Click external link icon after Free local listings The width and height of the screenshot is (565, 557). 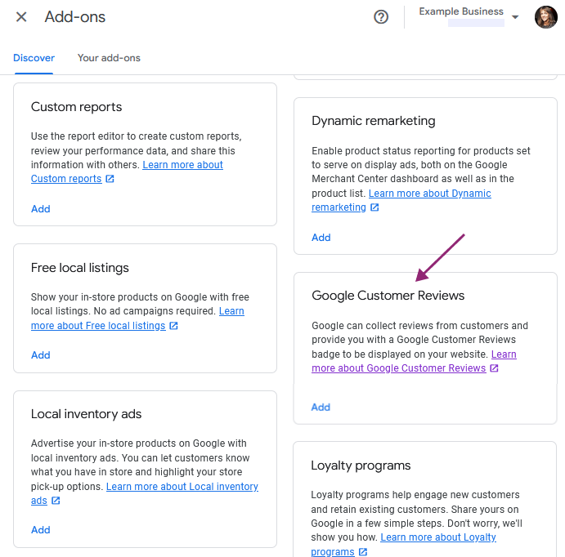click(x=173, y=326)
